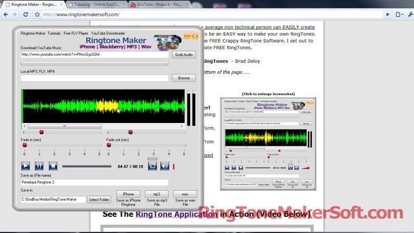Switch to the TubeGrip browser tab
The height and width of the screenshot is (233, 414).
point(97,5)
